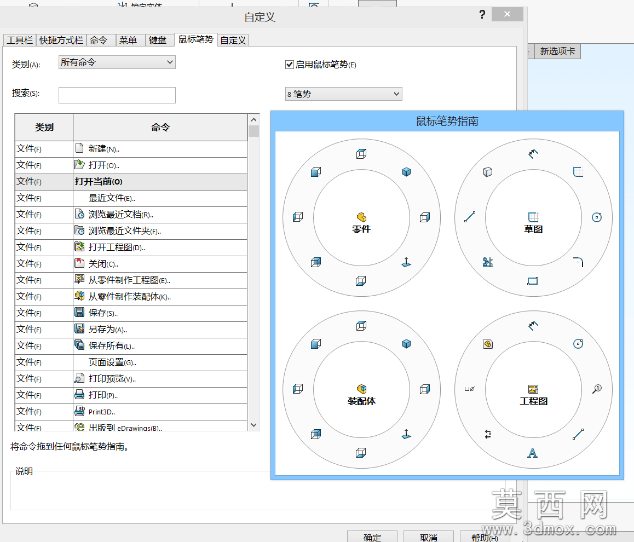
Task: Click the command list scrollbar up arrow
Action: (x=253, y=120)
